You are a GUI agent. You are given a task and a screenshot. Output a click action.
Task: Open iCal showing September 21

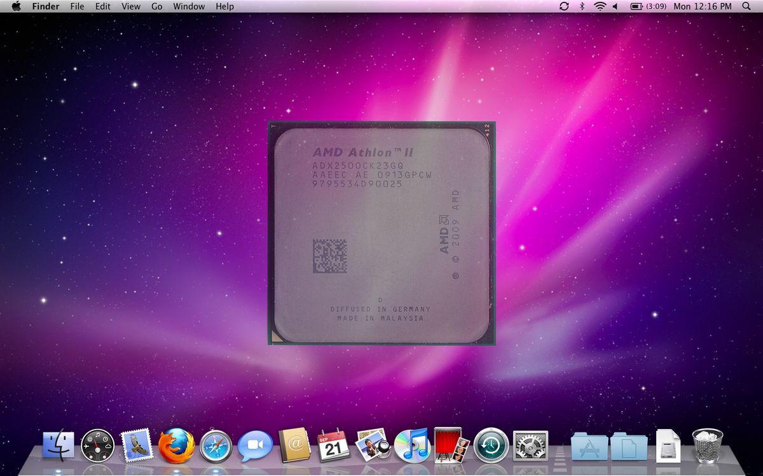(x=334, y=445)
